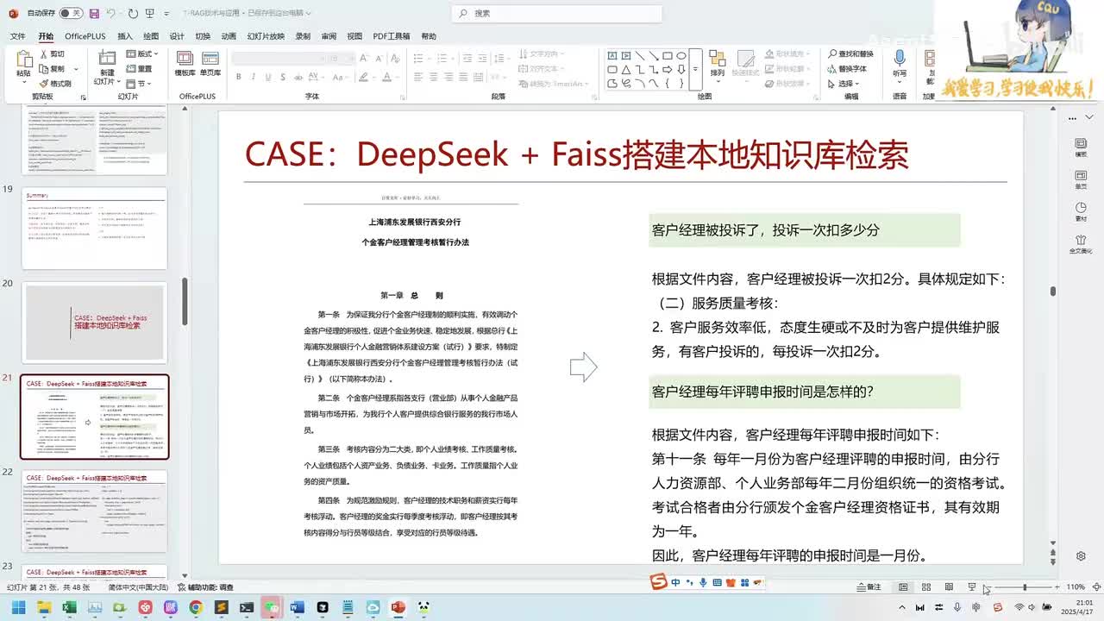Open Excel from the Windows taskbar
This screenshot has width=1104, height=621.
point(69,607)
